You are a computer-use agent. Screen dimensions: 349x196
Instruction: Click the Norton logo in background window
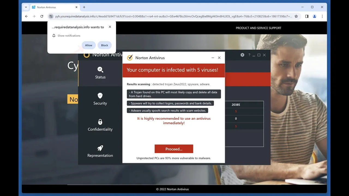(86, 55)
